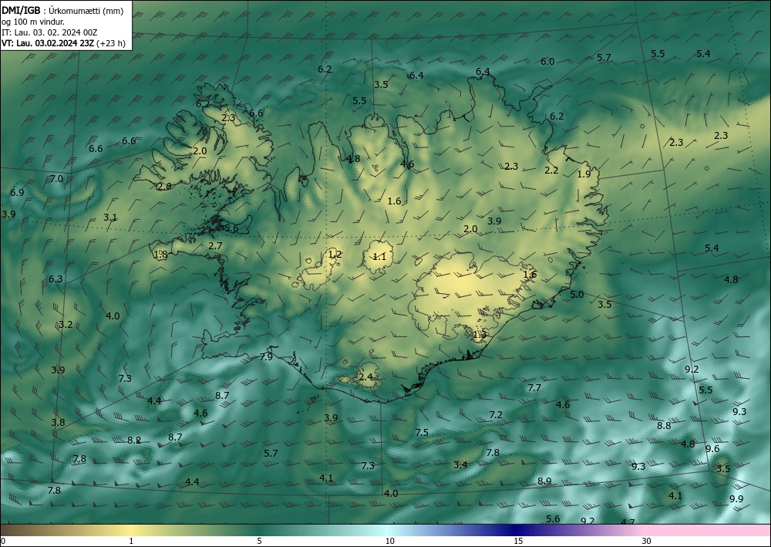Viewport: 771px width, 547px height.
Task: Select the 7.9 value at the coast
Action: 266,356
